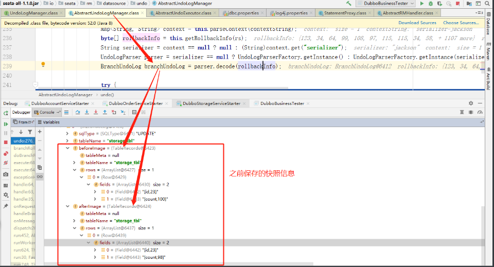Click the Download Sources link
Image resolution: width=494 pixels, height=267 pixels.
click(417, 23)
